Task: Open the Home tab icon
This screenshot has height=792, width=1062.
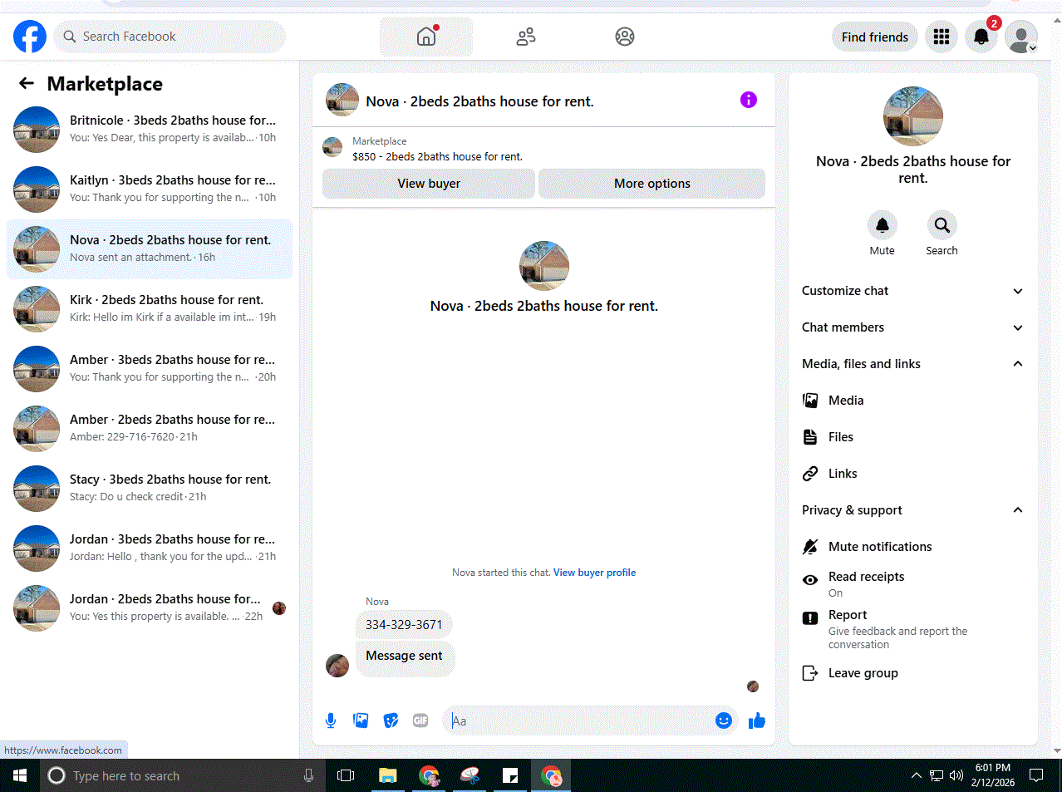Action: [426, 37]
